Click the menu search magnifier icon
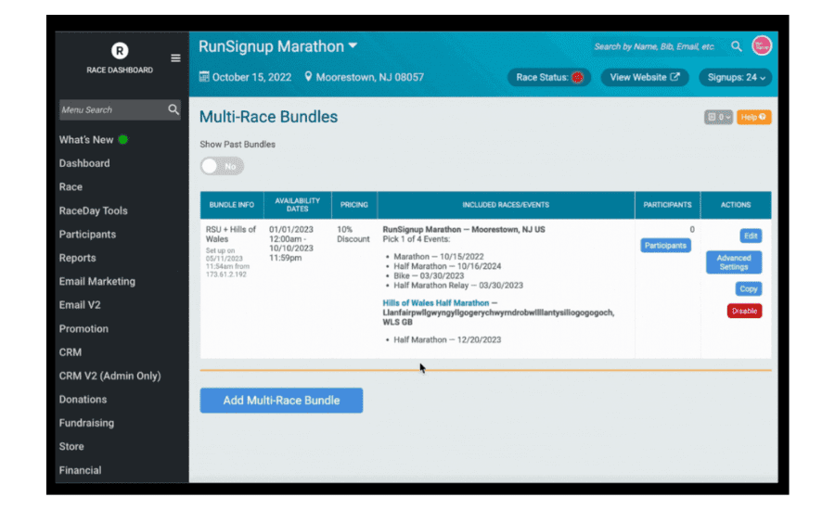Image resolution: width=835 pixels, height=510 pixels. [x=173, y=109]
